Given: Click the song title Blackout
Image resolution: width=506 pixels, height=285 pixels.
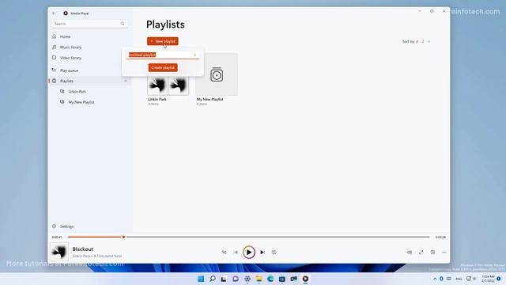Looking at the screenshot, I should (83, 249).
